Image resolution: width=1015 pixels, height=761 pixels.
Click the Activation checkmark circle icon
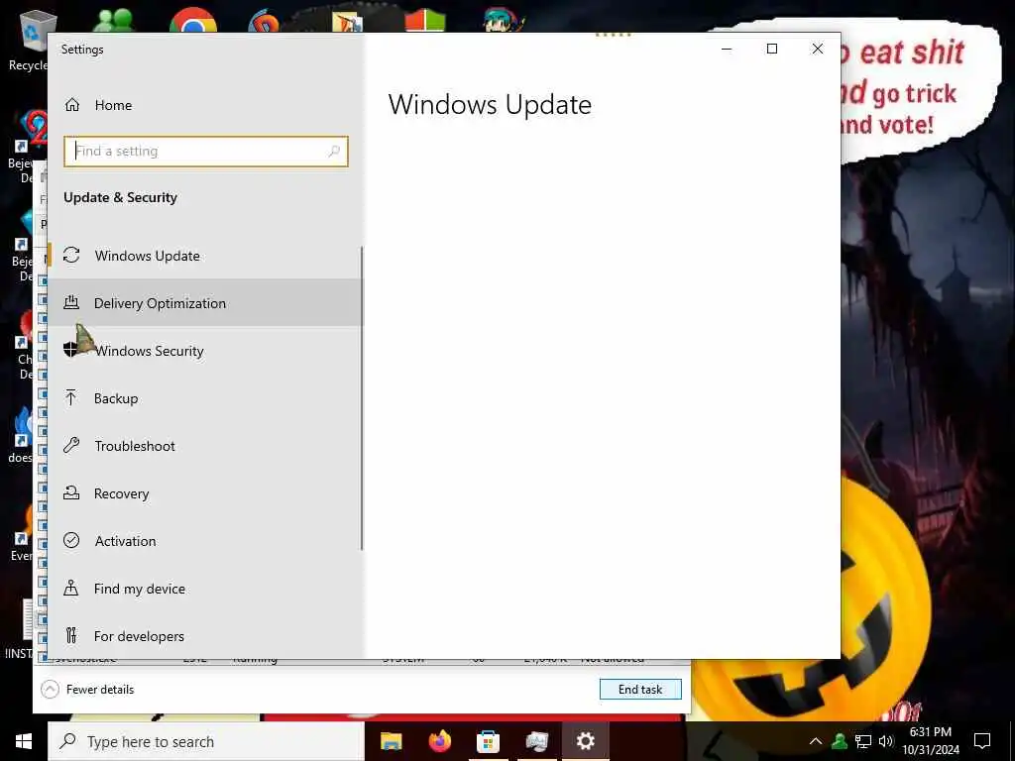(x=71, y=540)
